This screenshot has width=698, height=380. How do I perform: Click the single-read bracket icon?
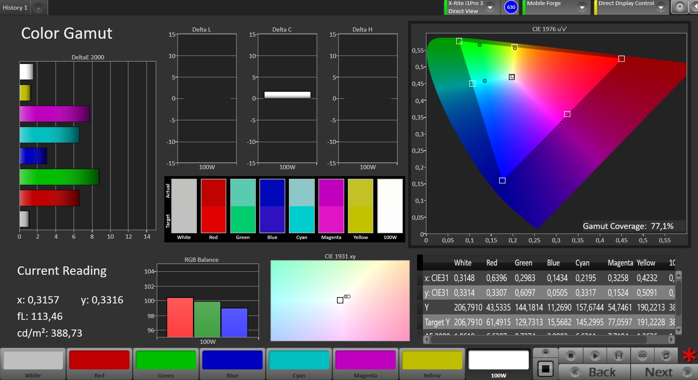[618, 356]
